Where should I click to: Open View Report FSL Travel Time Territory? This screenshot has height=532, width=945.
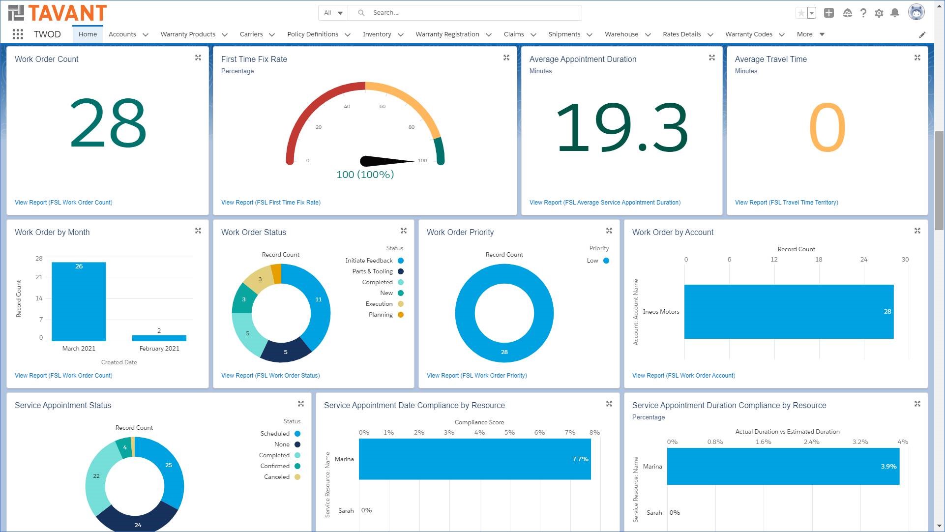pos(786,203)
